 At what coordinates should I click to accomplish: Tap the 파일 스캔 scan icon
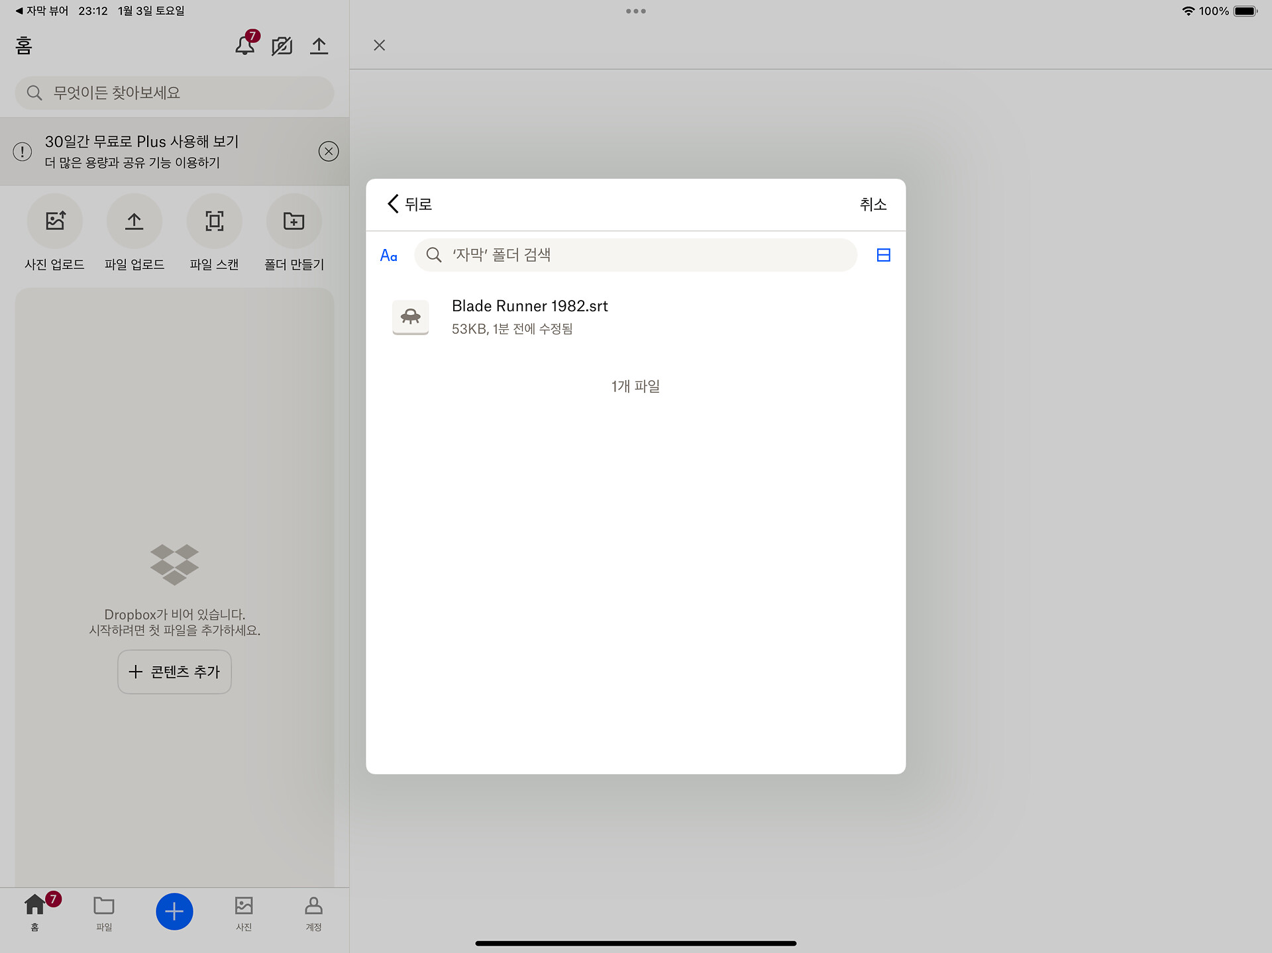click(x=214, y=221)
